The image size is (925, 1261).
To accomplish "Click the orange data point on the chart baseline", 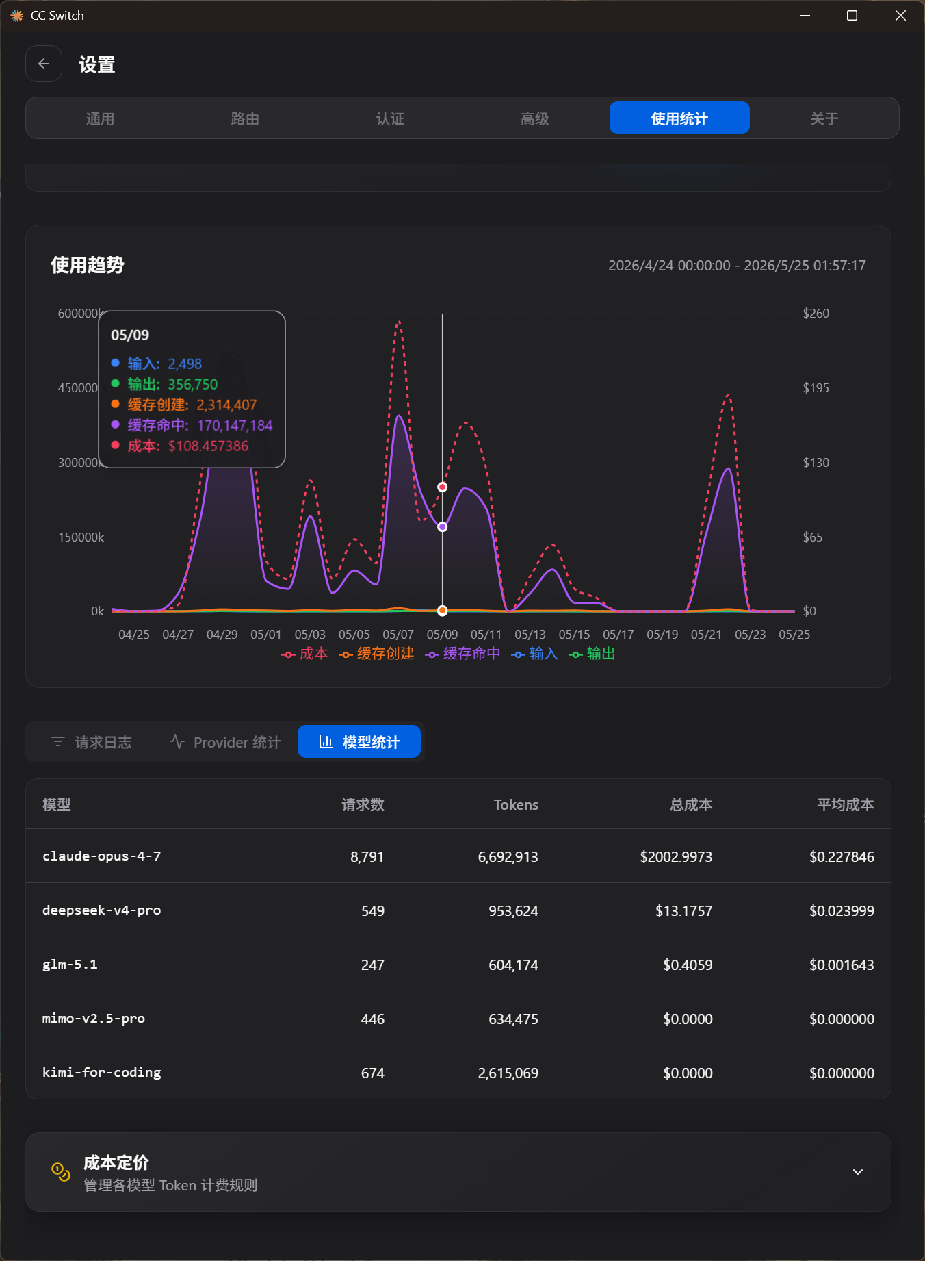I will pyautogui.click(x=443, y=611).
